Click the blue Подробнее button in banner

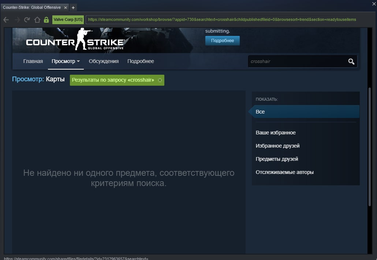coord(223,41)
